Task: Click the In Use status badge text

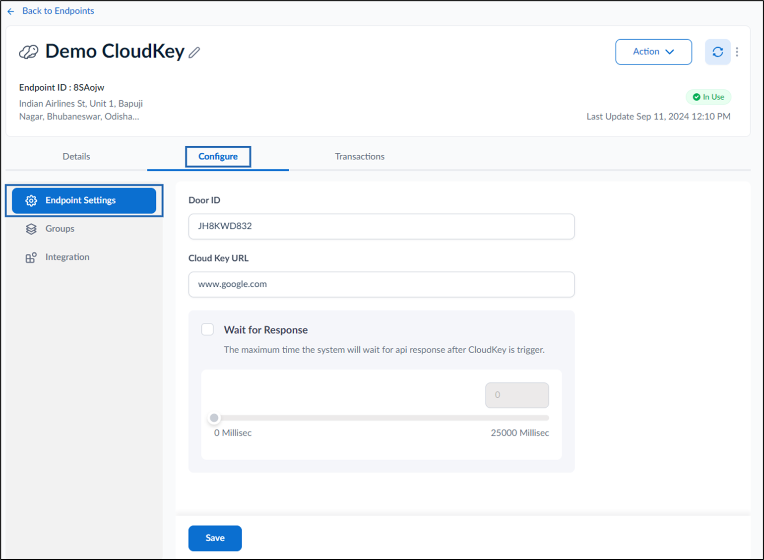Action: pyautogui.click(x=713, y=97)
